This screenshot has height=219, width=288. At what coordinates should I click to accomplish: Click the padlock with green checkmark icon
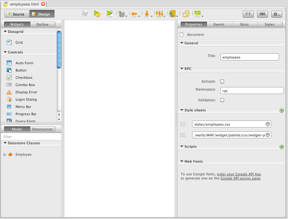pos(186,14)
